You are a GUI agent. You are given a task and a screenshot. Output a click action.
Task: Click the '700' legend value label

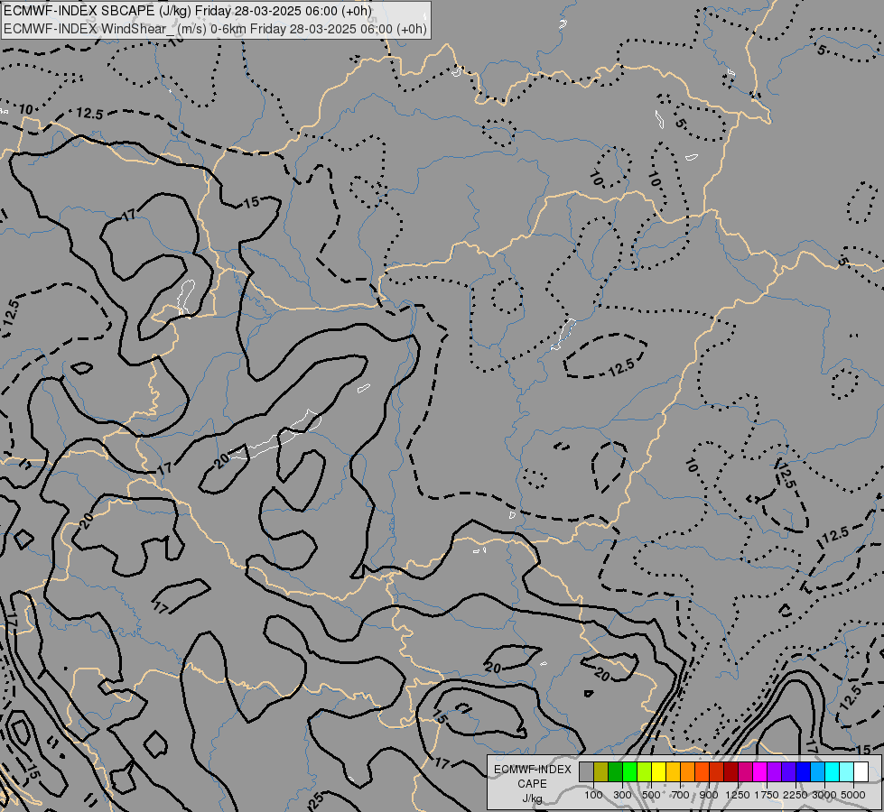[681, 795]
